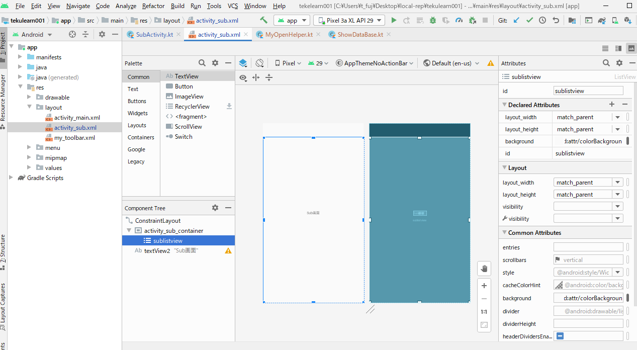Open Pixel device preview dropdown

coord(288,63)
